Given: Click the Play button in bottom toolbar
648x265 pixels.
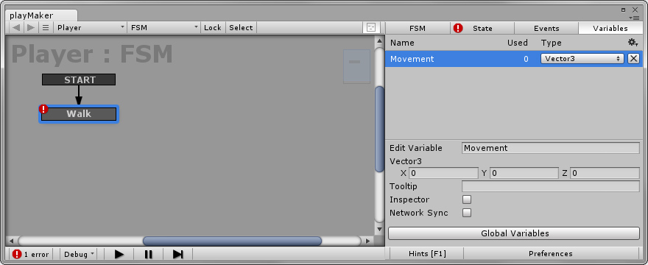Looking at the screenshot, I should point(119,254).
